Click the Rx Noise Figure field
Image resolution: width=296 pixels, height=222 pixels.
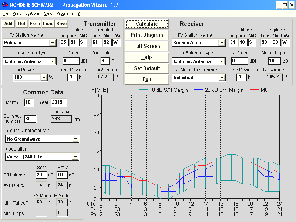click(x=274, y=61)
